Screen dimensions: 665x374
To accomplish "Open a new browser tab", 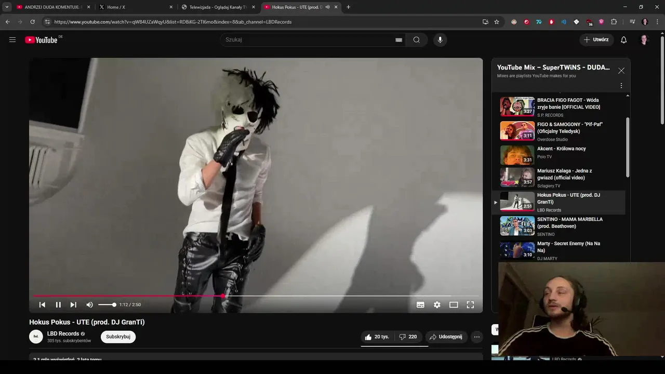I will pyautogui.click(x=348, y=7).
